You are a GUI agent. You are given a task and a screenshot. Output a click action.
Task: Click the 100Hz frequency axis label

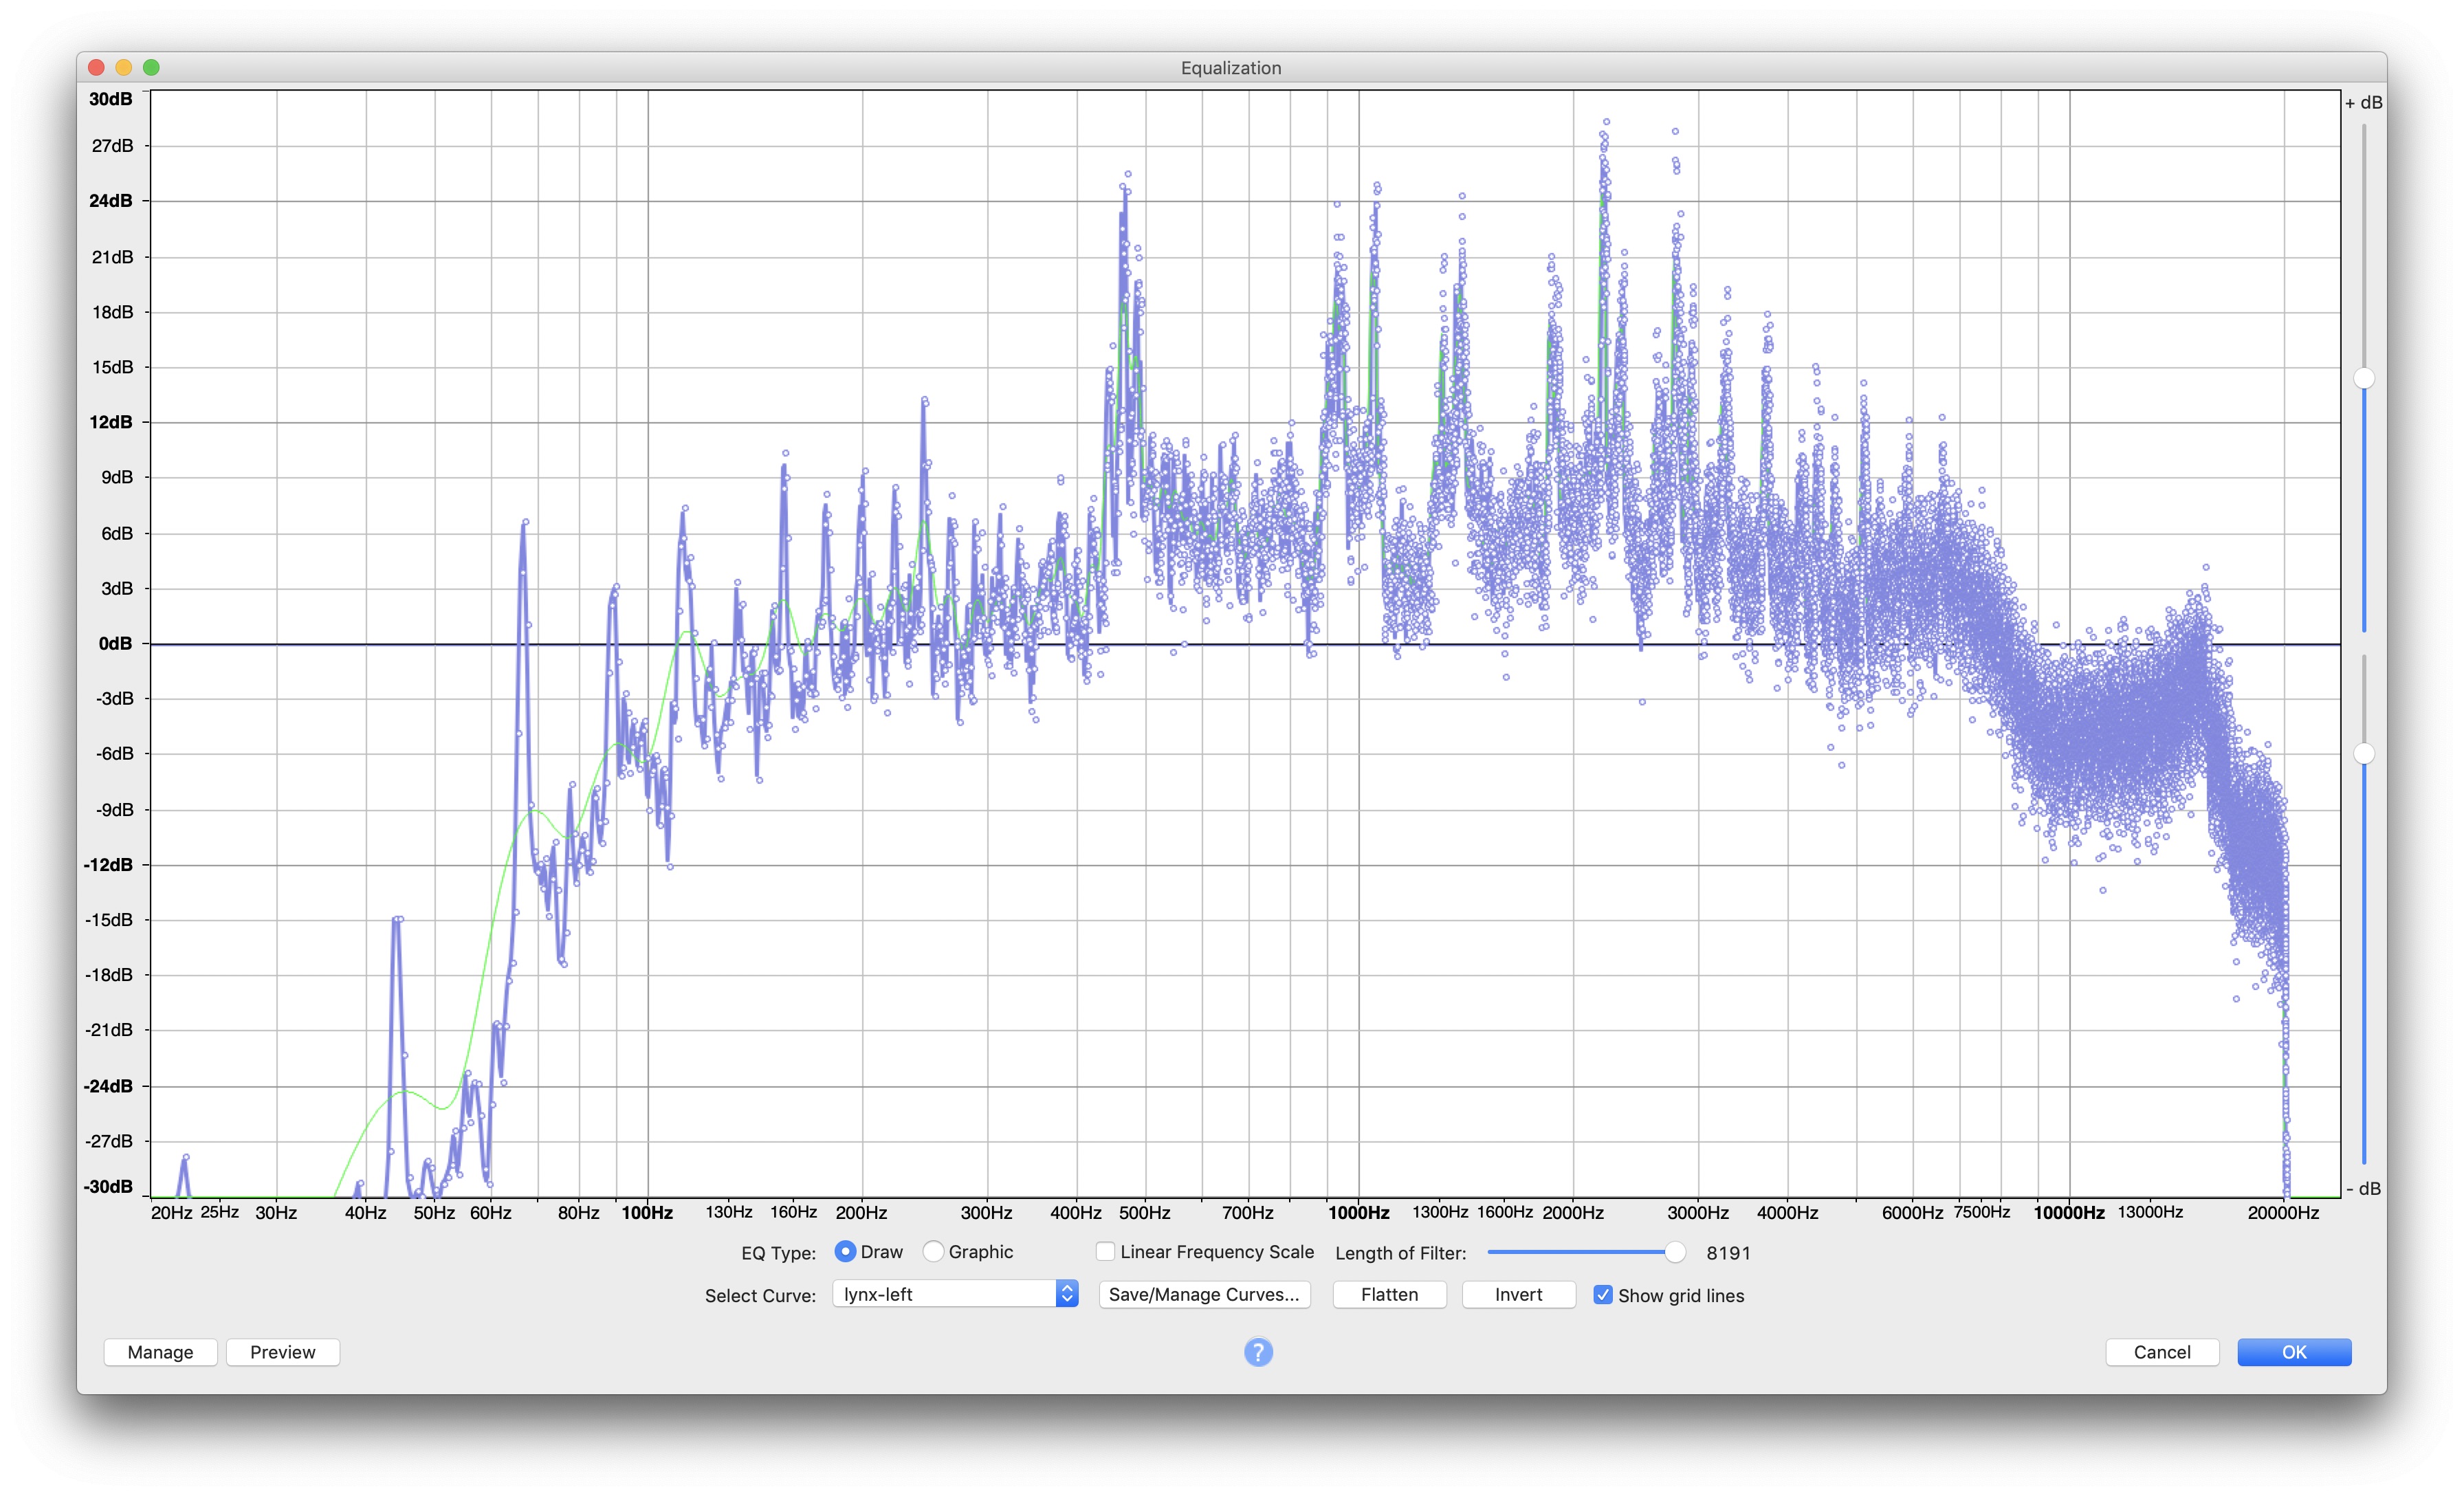(647, 1213)
